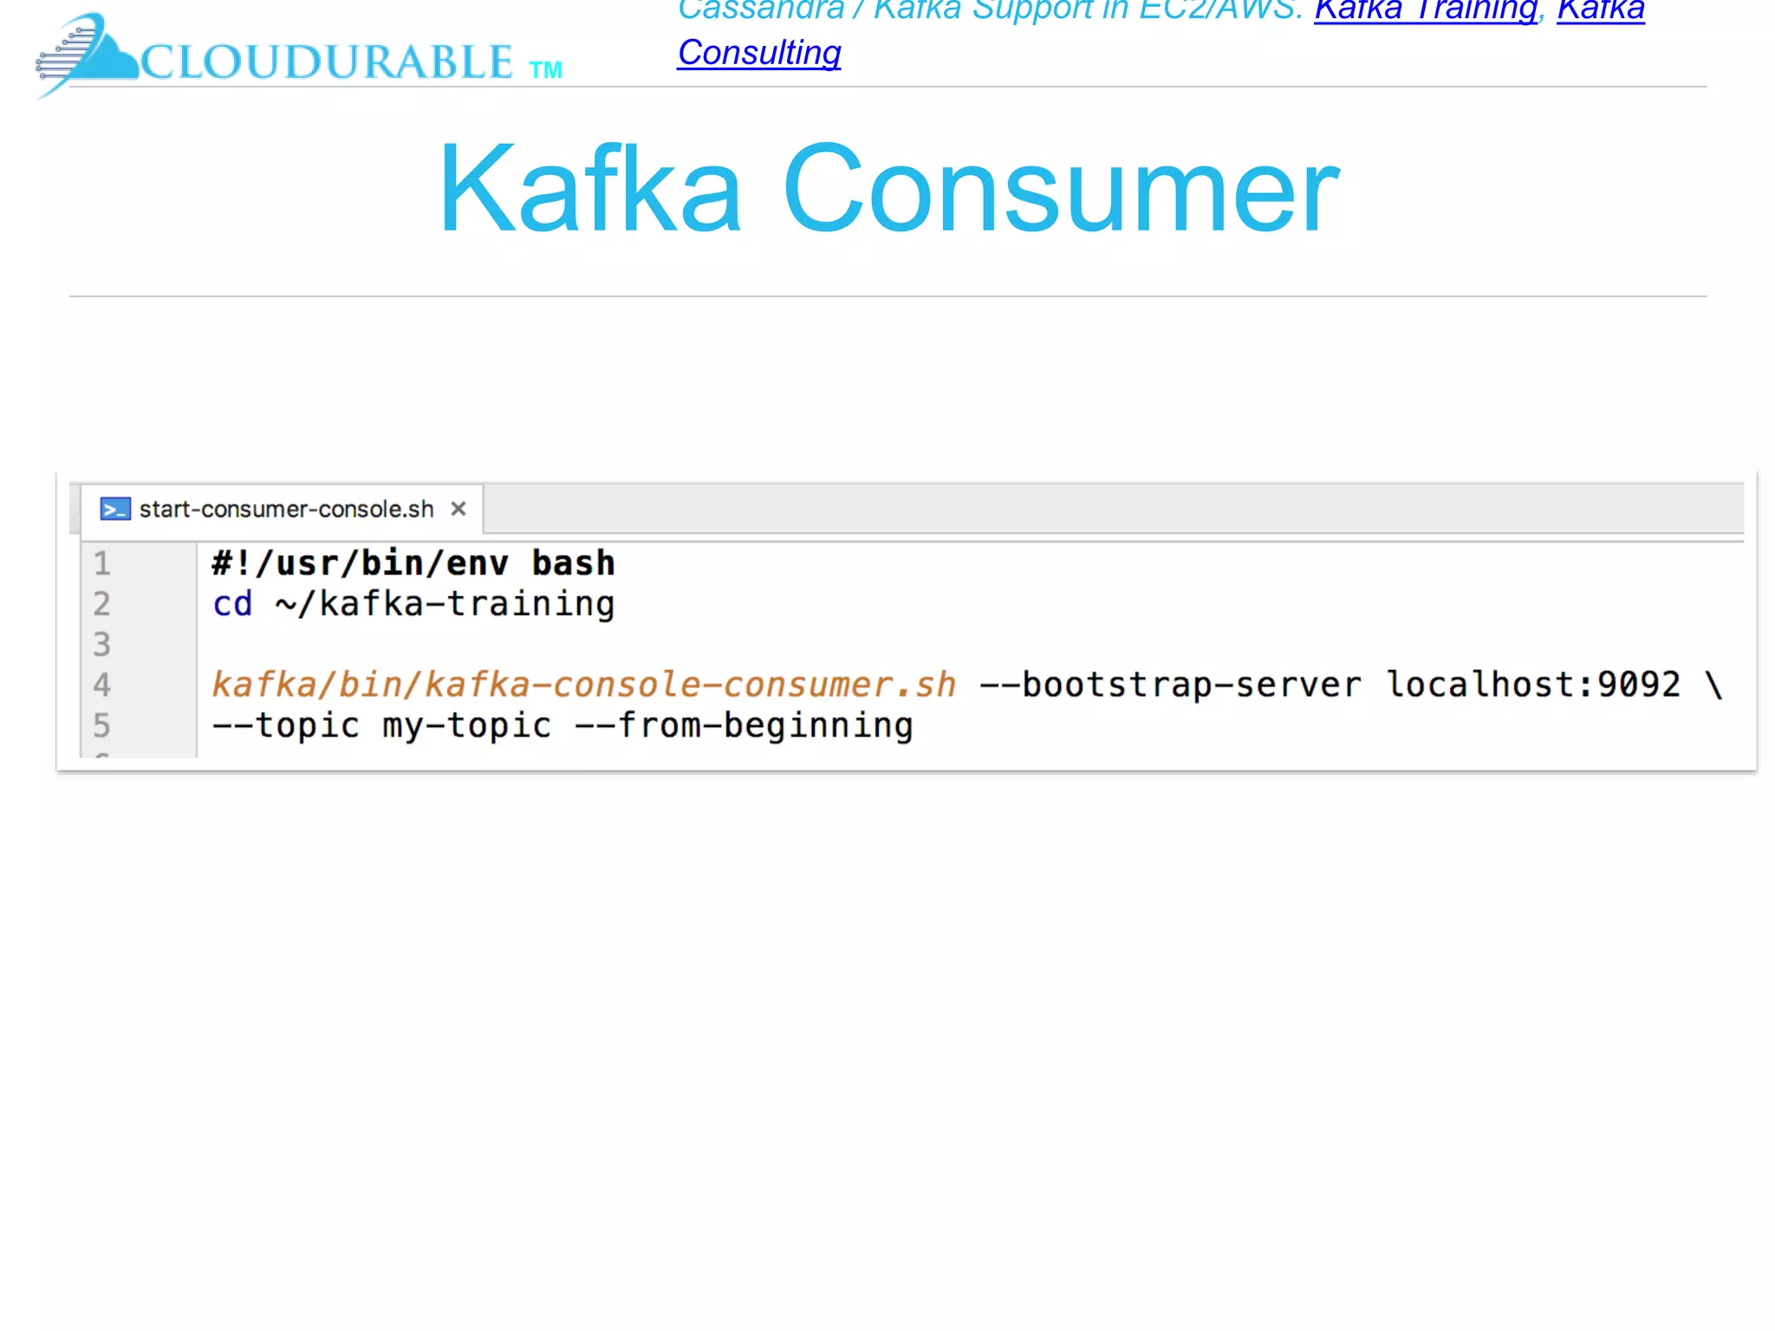Click the localhost:9092 address in the code
Image resolution: width=1775 pixels, height=1331 pixels.
(x=1532, y=685)
